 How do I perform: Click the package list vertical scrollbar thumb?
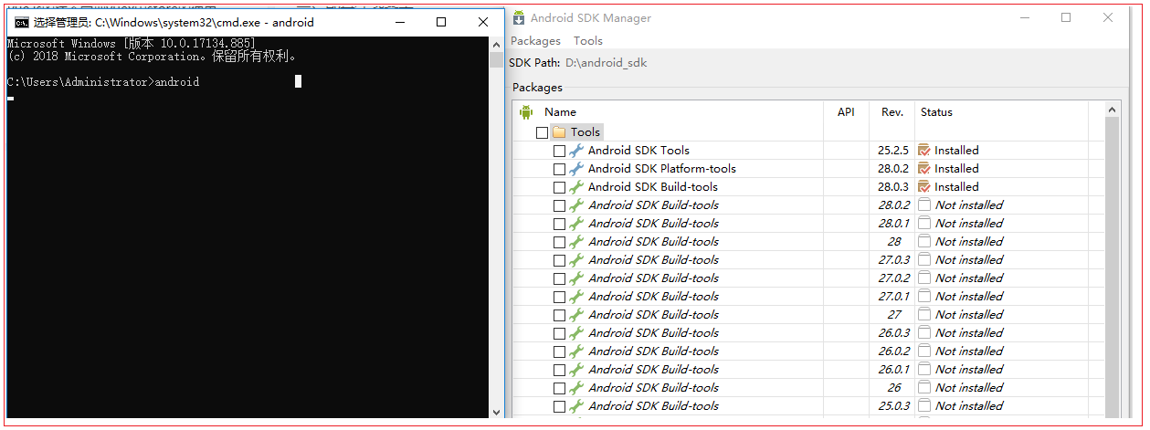(x=1112, y=267)
